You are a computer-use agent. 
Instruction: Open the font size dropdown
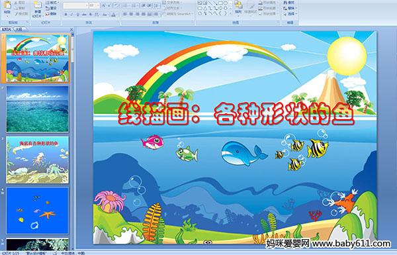(x=94, y=5)
